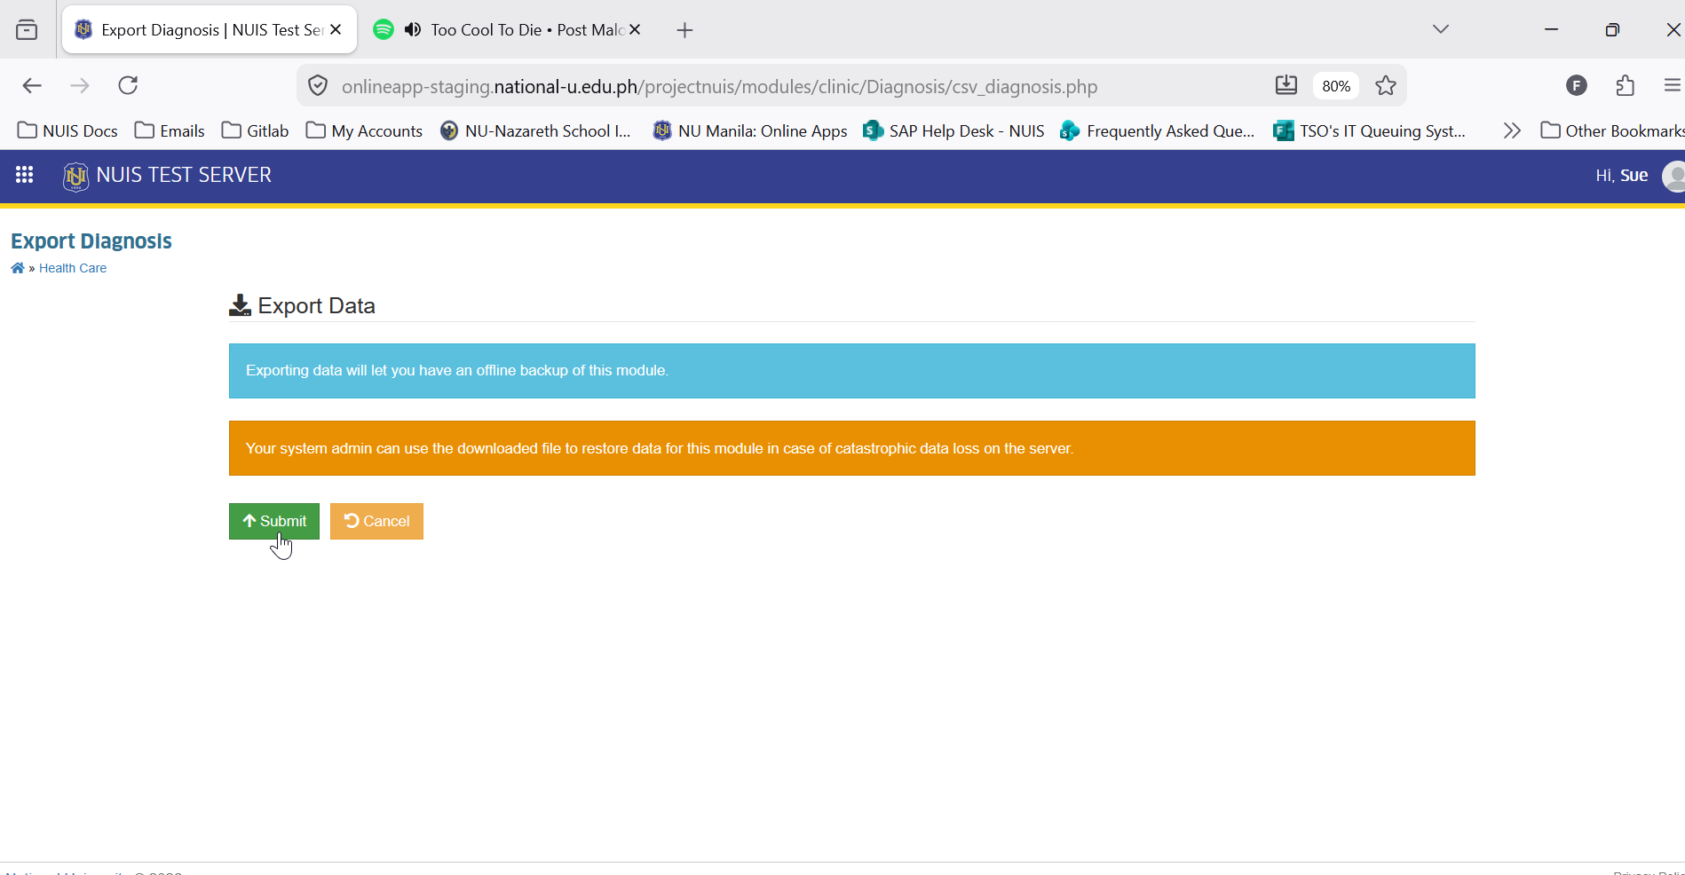Open the SAP Help Desk - NUIS bookmark
The image size is (1685, 875).
[954, 130]
